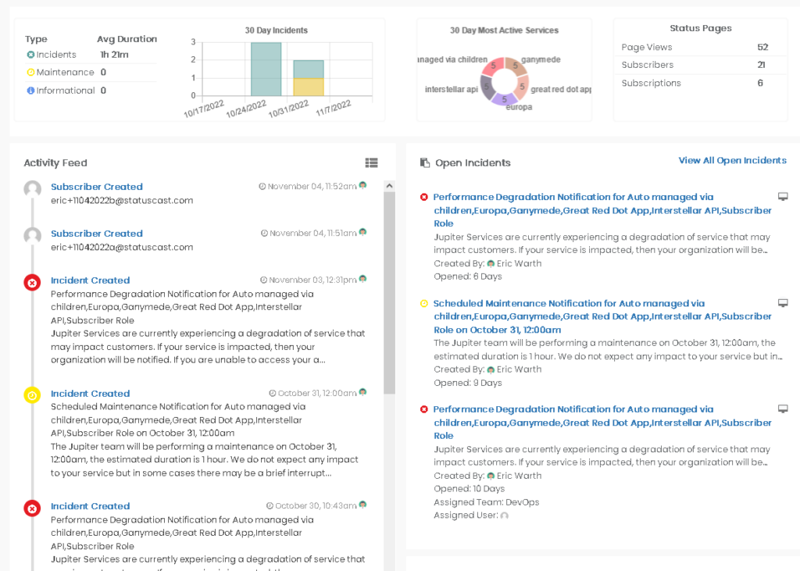
Task: Click the monitor icon on the Scheduled Maintenance incident
Action: click(783, 302)
